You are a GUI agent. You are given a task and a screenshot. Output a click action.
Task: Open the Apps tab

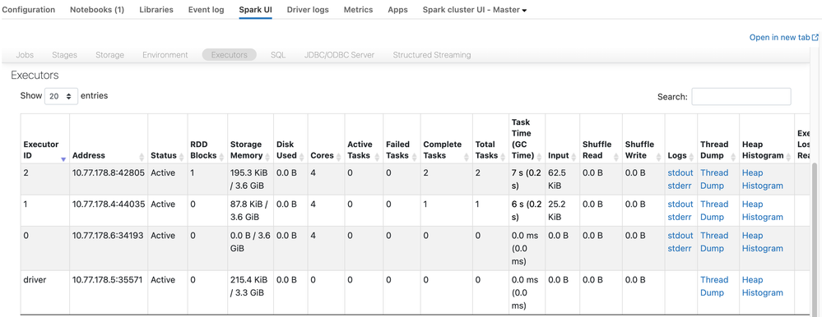[x=398, y=9]
